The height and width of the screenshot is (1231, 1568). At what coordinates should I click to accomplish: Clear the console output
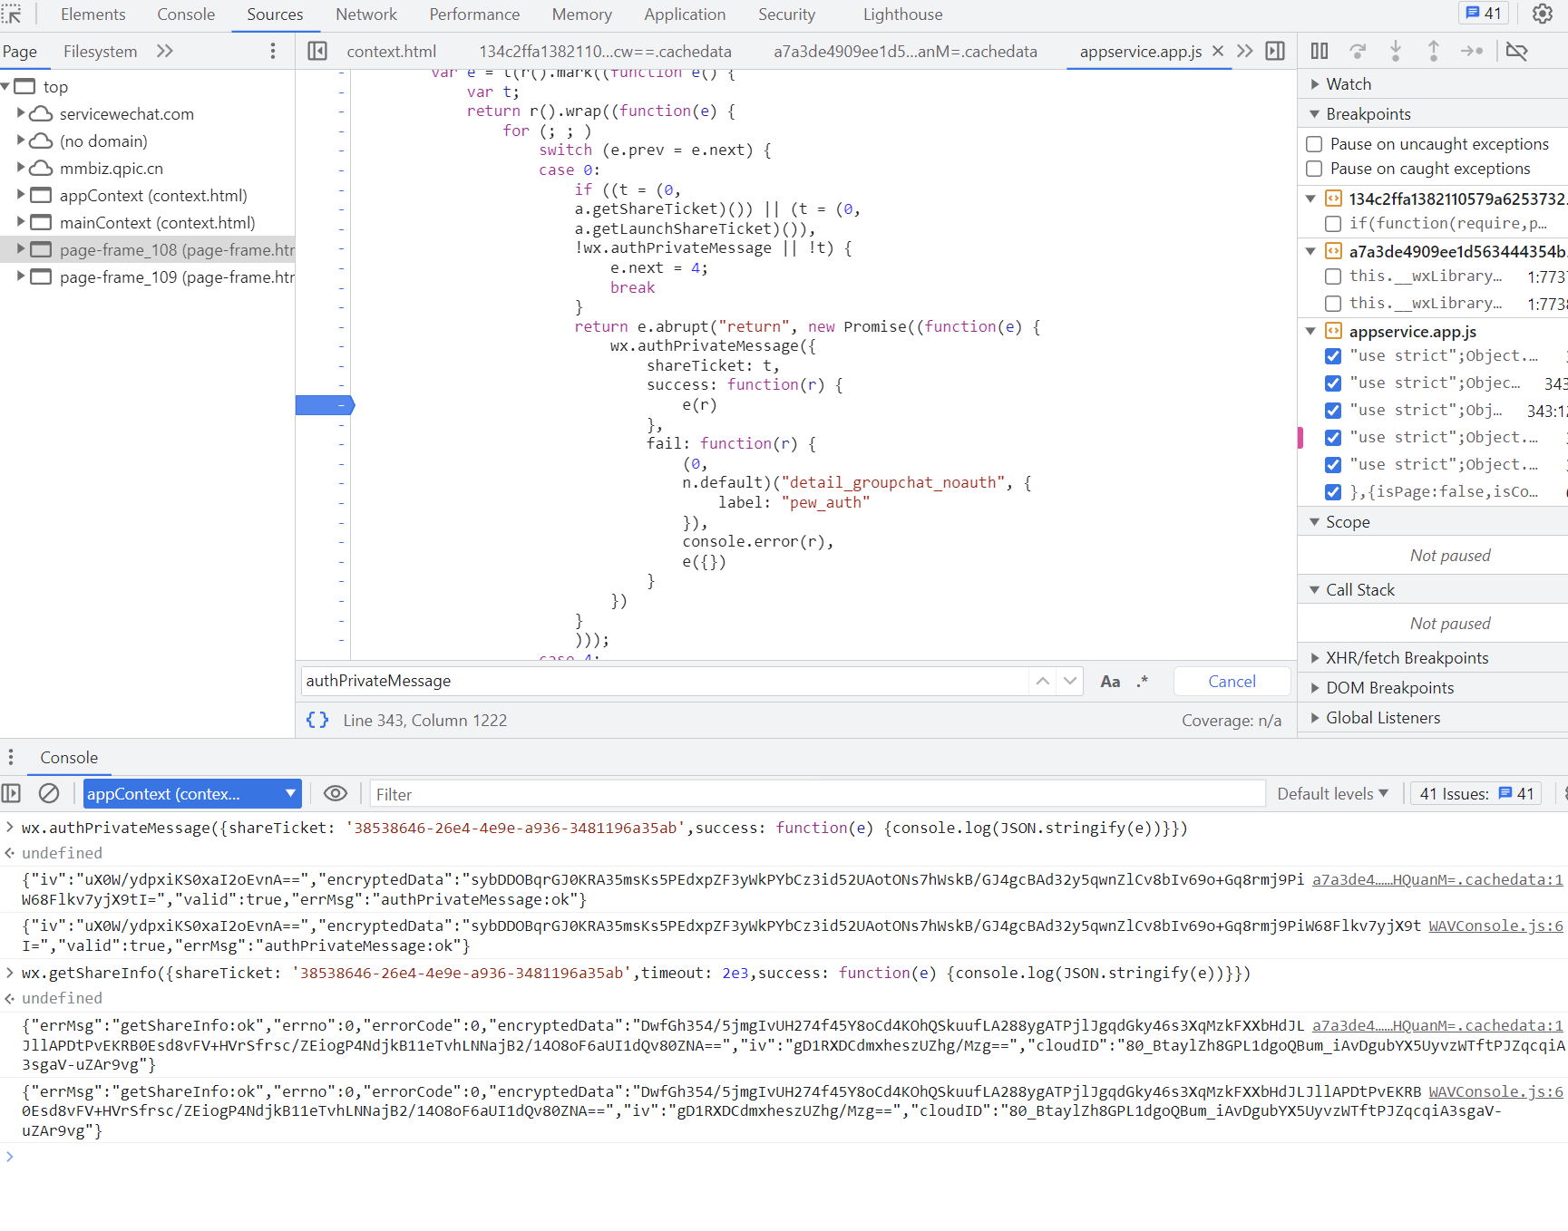tap(49, 794)
